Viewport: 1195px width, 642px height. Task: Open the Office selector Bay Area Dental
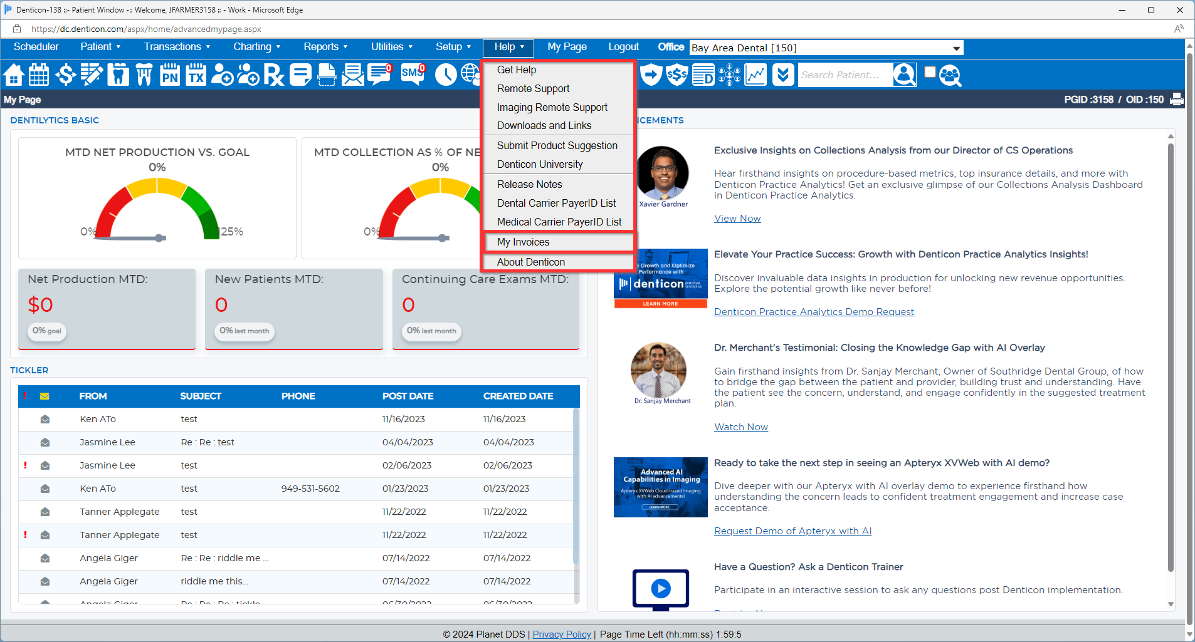tap(826, 48)
